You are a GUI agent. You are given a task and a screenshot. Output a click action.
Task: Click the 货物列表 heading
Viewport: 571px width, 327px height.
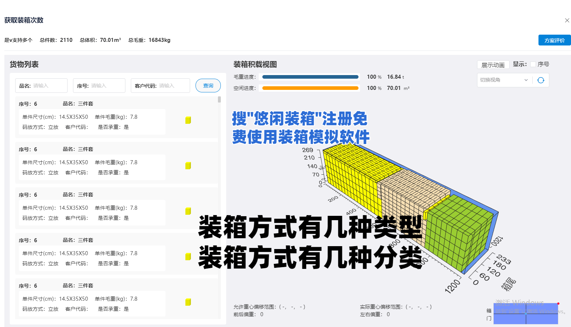(x=24, y=64)
